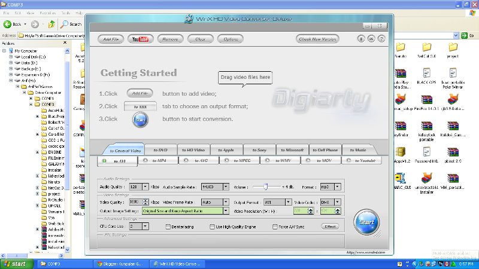Switch to the to Microsoft tab
The width and height of the screenshot is (479, 269).
click(x=292, y=150)
